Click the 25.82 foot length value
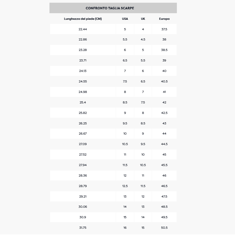Viewport: 235px width, 235px height. [x=83, y=113]
